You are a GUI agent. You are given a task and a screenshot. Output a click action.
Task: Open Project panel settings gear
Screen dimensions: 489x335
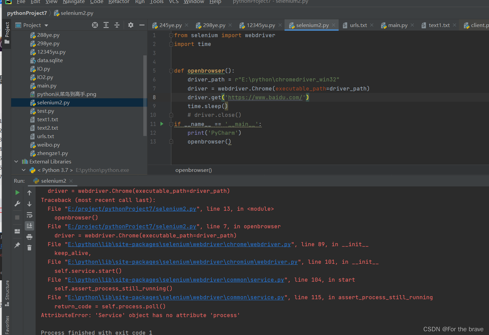[x=131, y=25]
